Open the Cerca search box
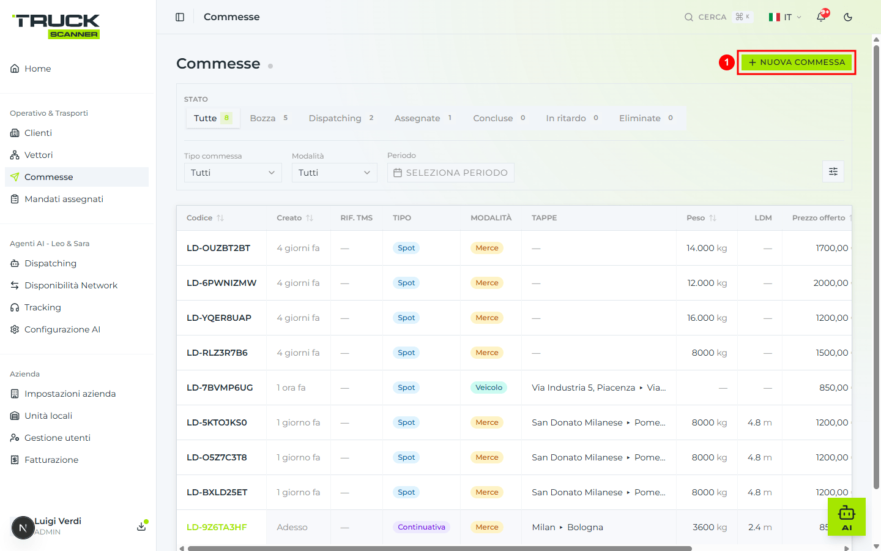 tap(718, 17)
